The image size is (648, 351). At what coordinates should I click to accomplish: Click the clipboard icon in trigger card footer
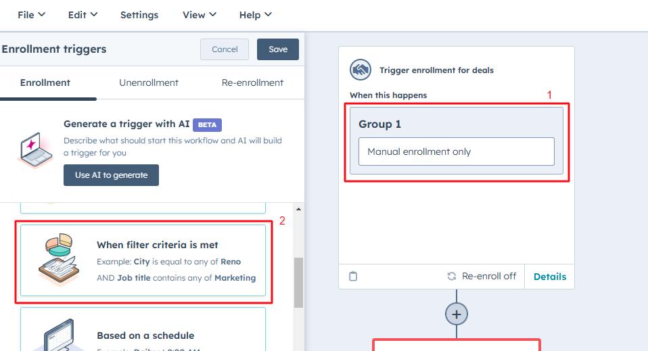[x=353, y=276]
